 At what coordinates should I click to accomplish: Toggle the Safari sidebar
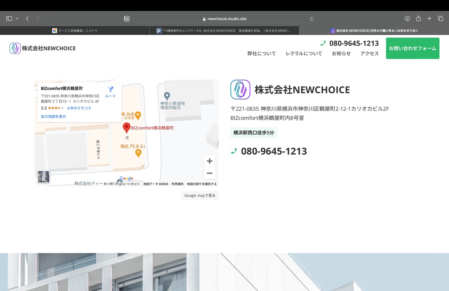click(x=9, y=18)
